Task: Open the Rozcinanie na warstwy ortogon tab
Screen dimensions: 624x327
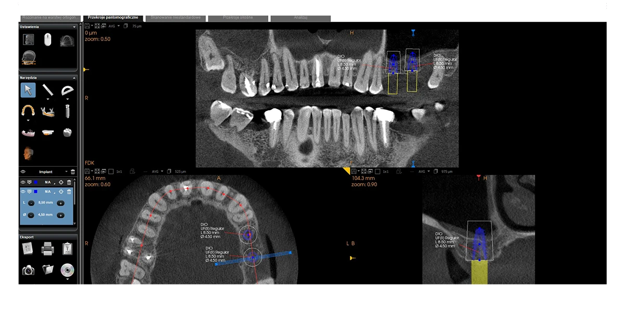Action: click(x=50, y=18)
